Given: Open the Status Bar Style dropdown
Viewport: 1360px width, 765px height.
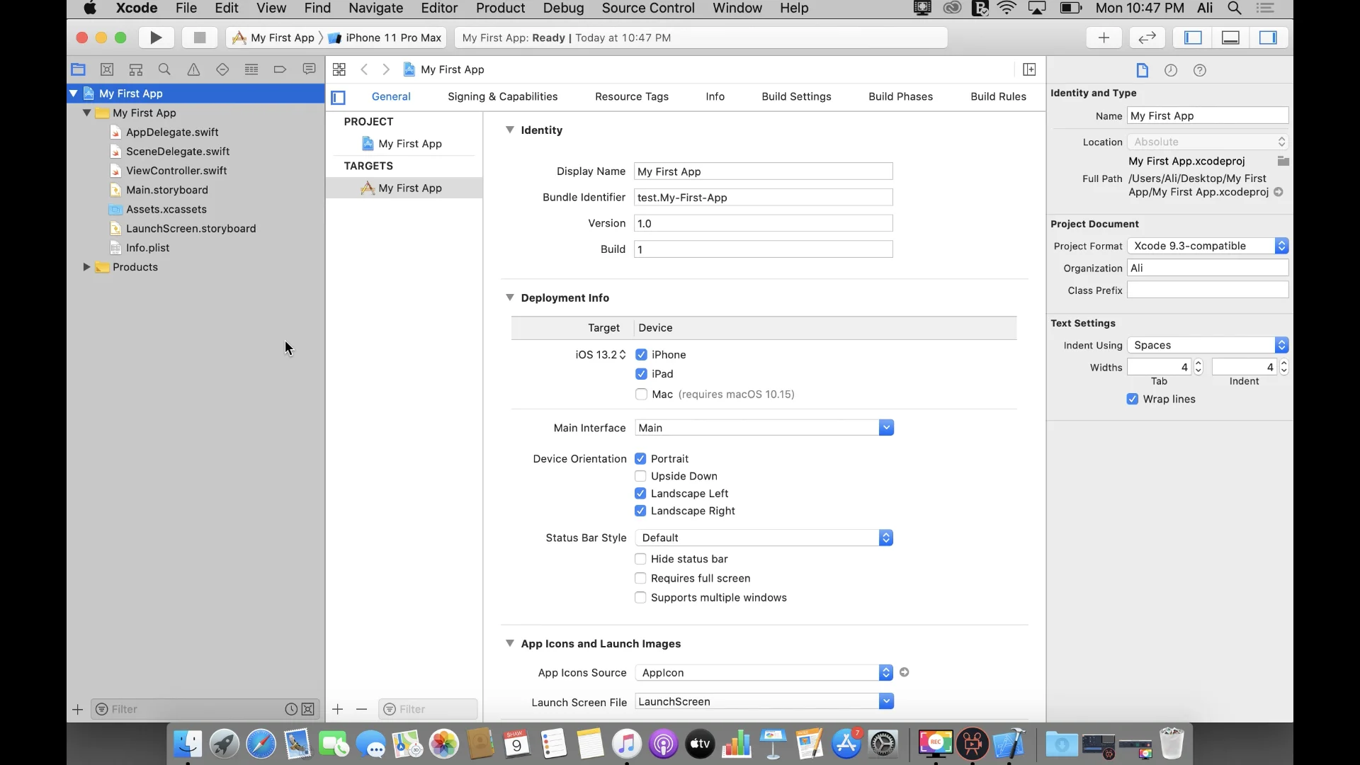Looking at the screenshot, I should click(764, 538).
